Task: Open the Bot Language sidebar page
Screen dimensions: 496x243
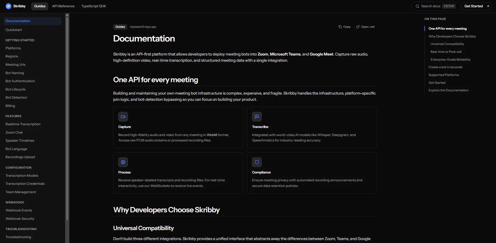Action: click(16, 149)
